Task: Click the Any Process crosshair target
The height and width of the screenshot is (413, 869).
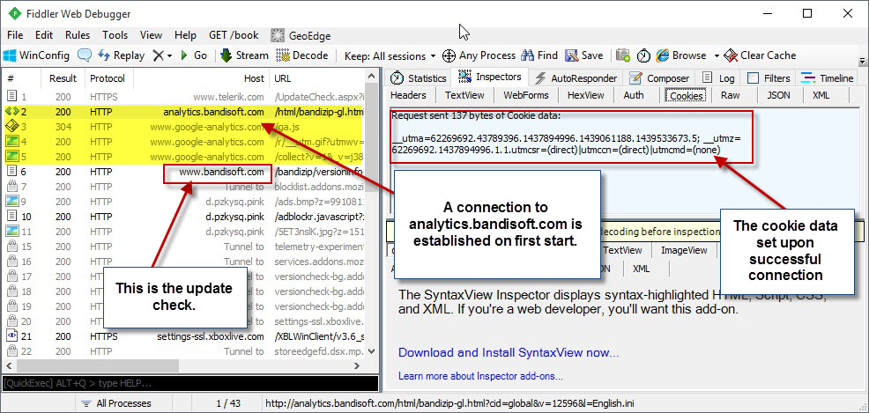Action: 449,55
